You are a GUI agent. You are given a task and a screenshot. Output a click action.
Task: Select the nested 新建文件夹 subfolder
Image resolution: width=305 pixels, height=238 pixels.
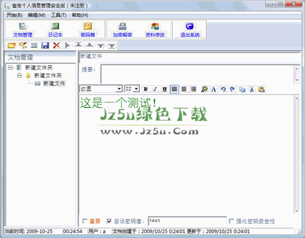[x=48, y=75]
